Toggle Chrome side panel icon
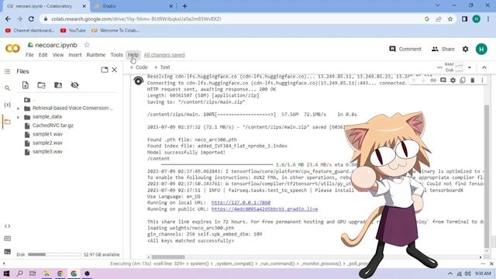 [x=464, y=19]
